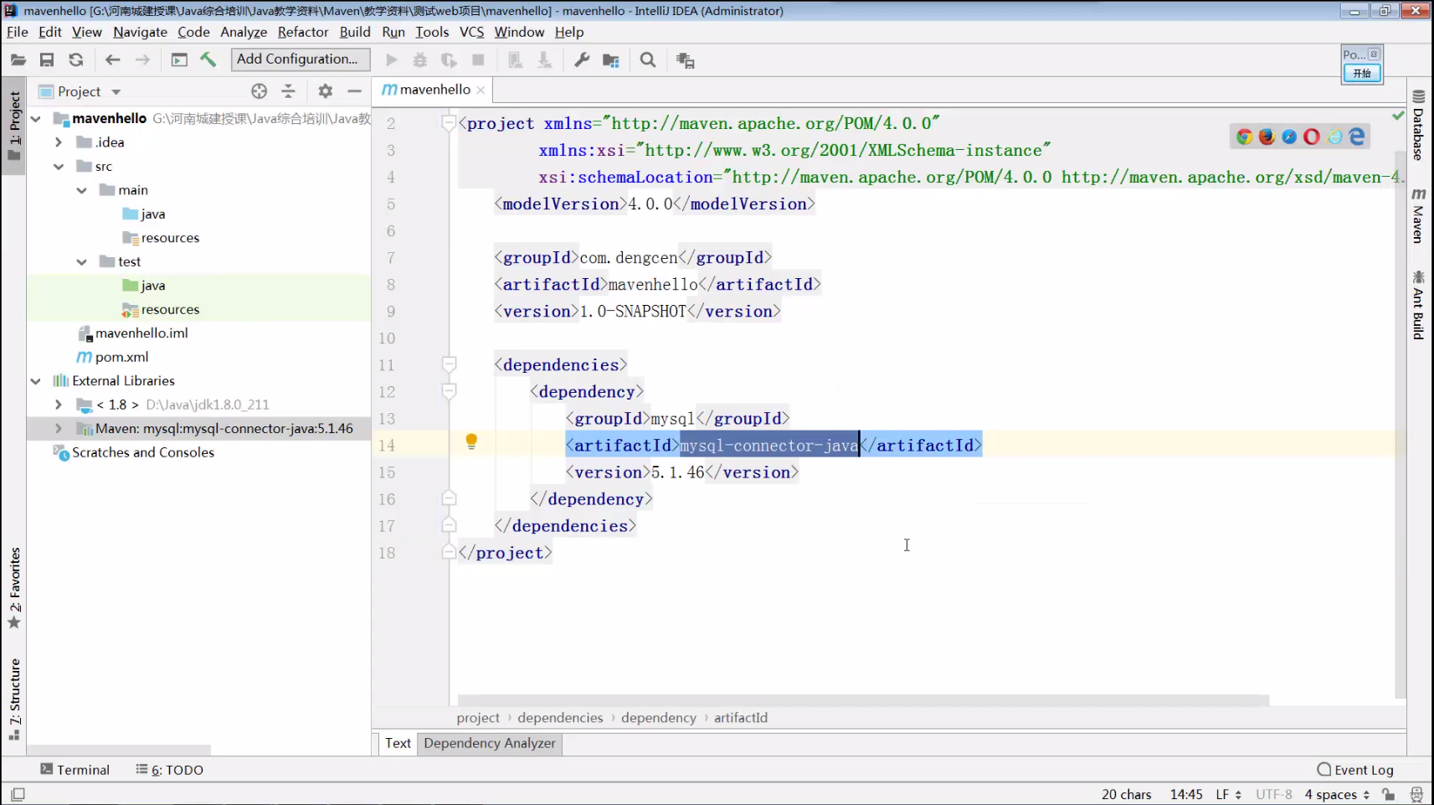Toggle the 1: Project tool window stripe
This screenshot has height=805, width=1434.
point(13,126)
